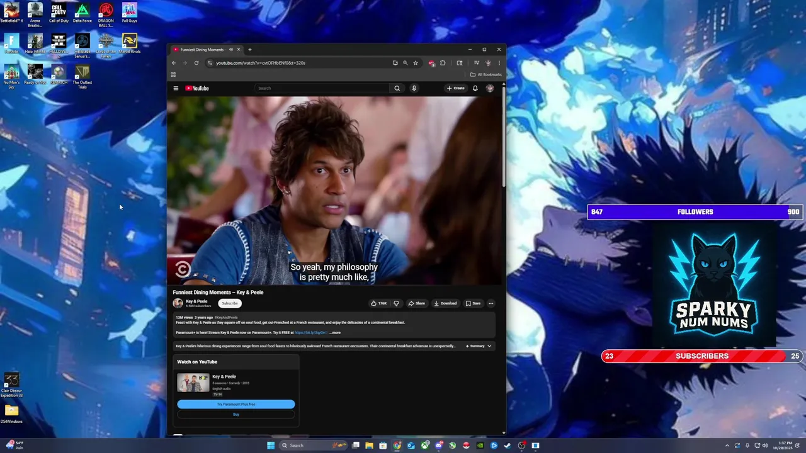Open File Explorer from the taskbar
Viewport: 806px width, 453px height.
pyautogui.click(x=369, y=445)
